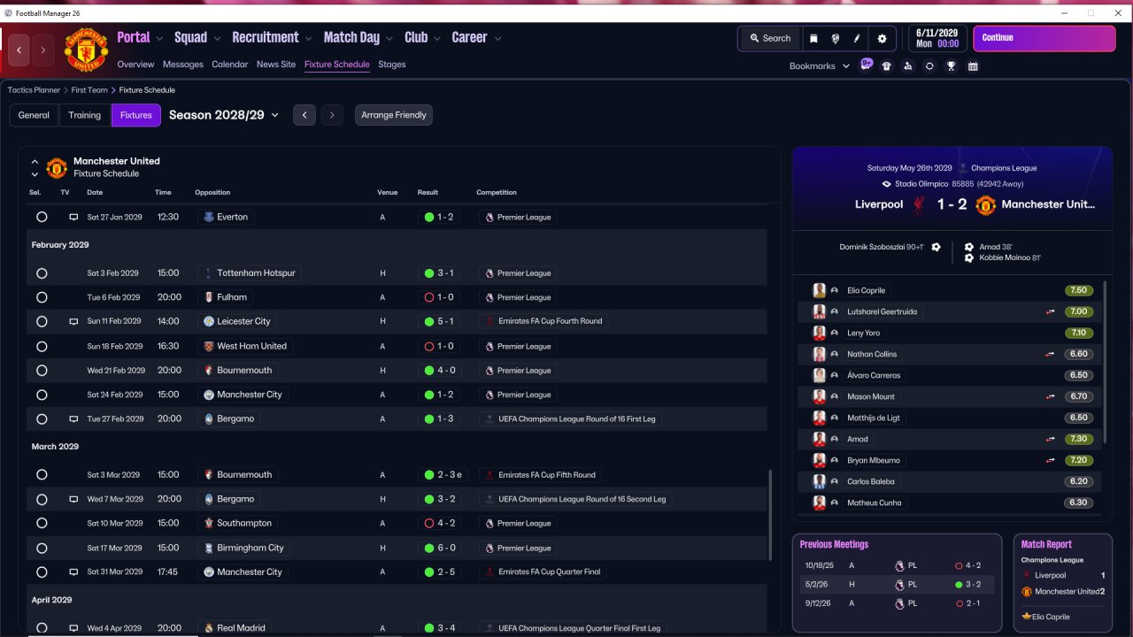
Task: Click the TV icon on Everton 27 Jan row
Action: (x=73, y=217)
